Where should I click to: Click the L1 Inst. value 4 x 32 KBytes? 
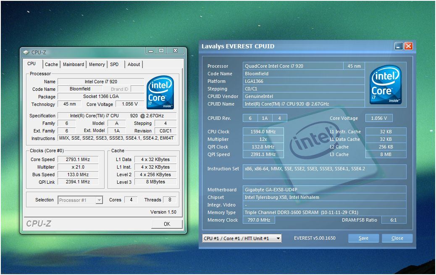point(155,167)
